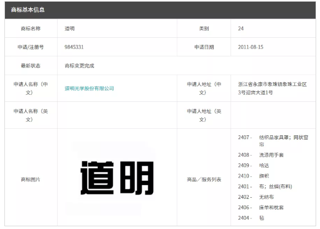Click the trademark name value 道明
320x229 pixels.
click(70, 28)
